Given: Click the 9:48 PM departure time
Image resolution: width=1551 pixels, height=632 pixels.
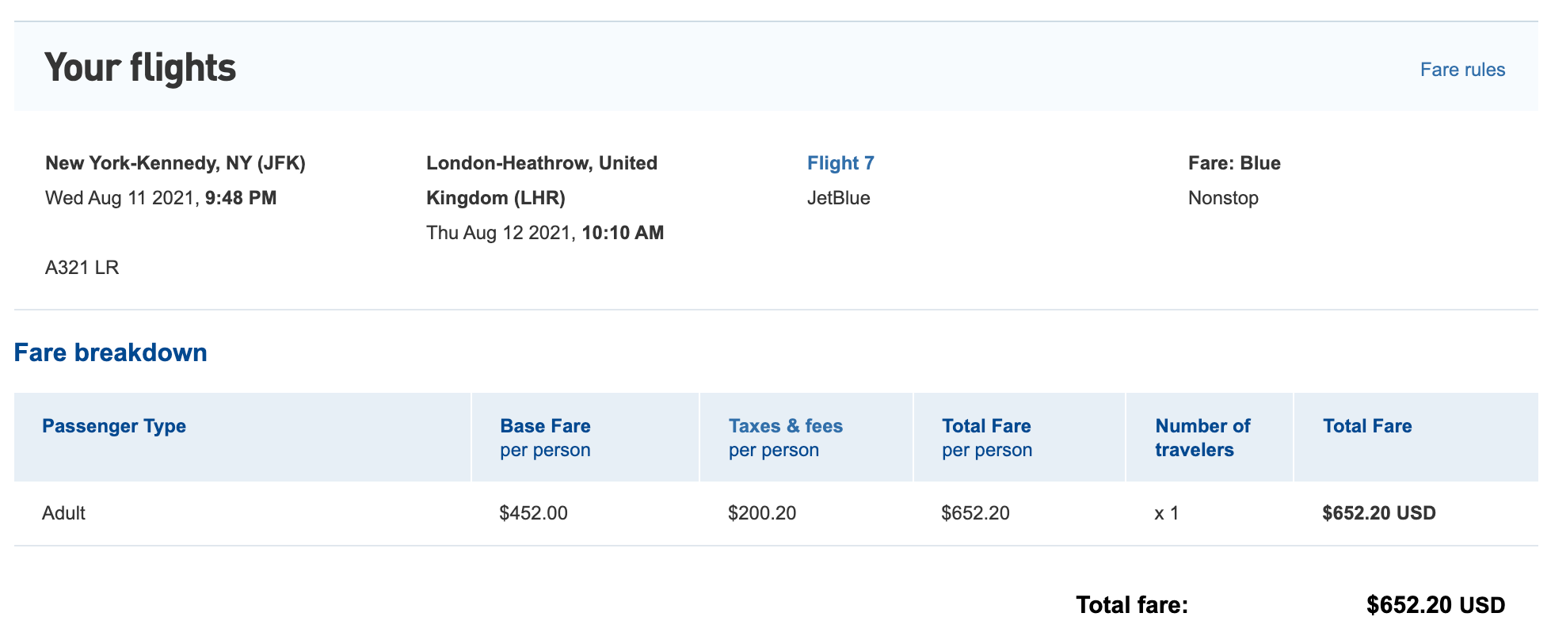Looking at the screenshot, I should click(x=241, y=198).
